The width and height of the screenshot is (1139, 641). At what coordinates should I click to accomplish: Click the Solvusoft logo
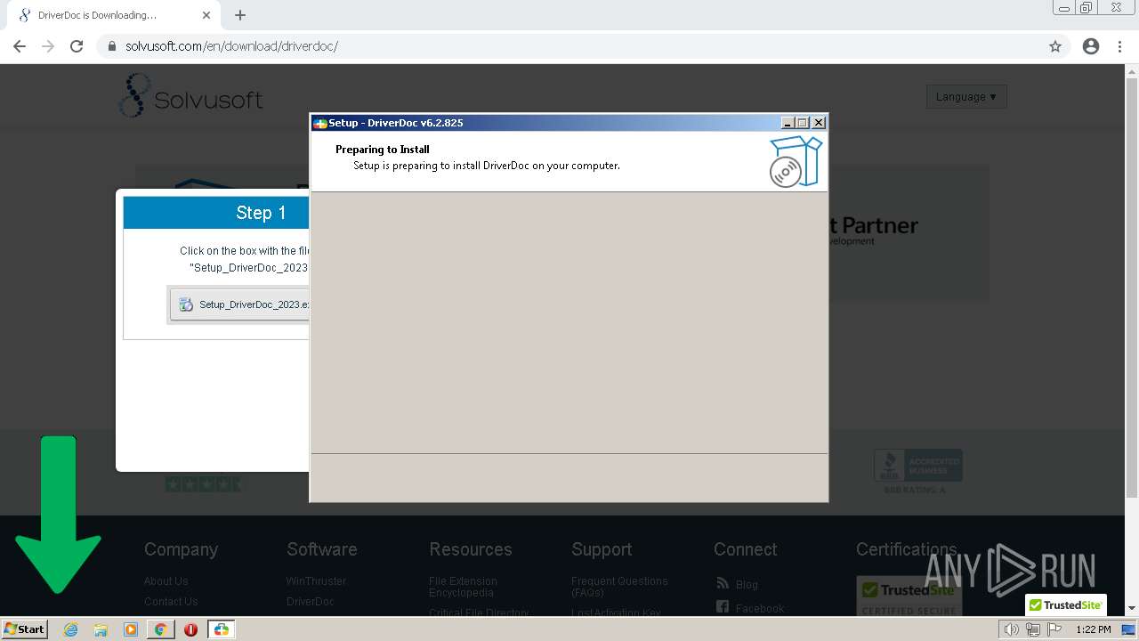[x=190, y=96]
